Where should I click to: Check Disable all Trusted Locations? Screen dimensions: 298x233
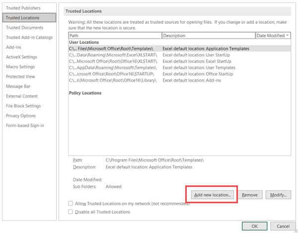pyautogui.click(x=70, y=212)
